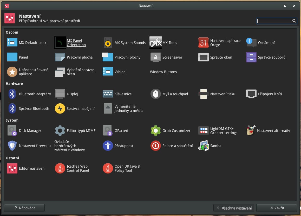Open Nastavení firewallu shield icon

[x=12, y=146]
